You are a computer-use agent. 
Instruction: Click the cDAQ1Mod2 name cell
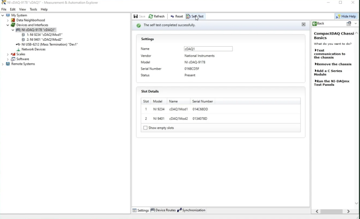pos(178,119)
